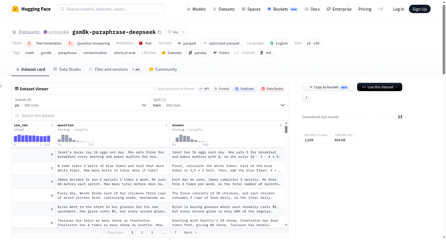This screenshot has width=446, height=240.
Task: Filter by the Text modality tag
Action: (x=145, y=43)
